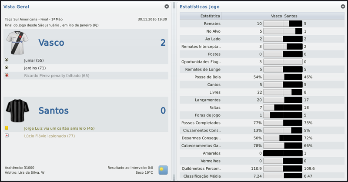Click the sunny weather icon
The image size is (348, 182).
pyautogui.click(x=164, y=170)
